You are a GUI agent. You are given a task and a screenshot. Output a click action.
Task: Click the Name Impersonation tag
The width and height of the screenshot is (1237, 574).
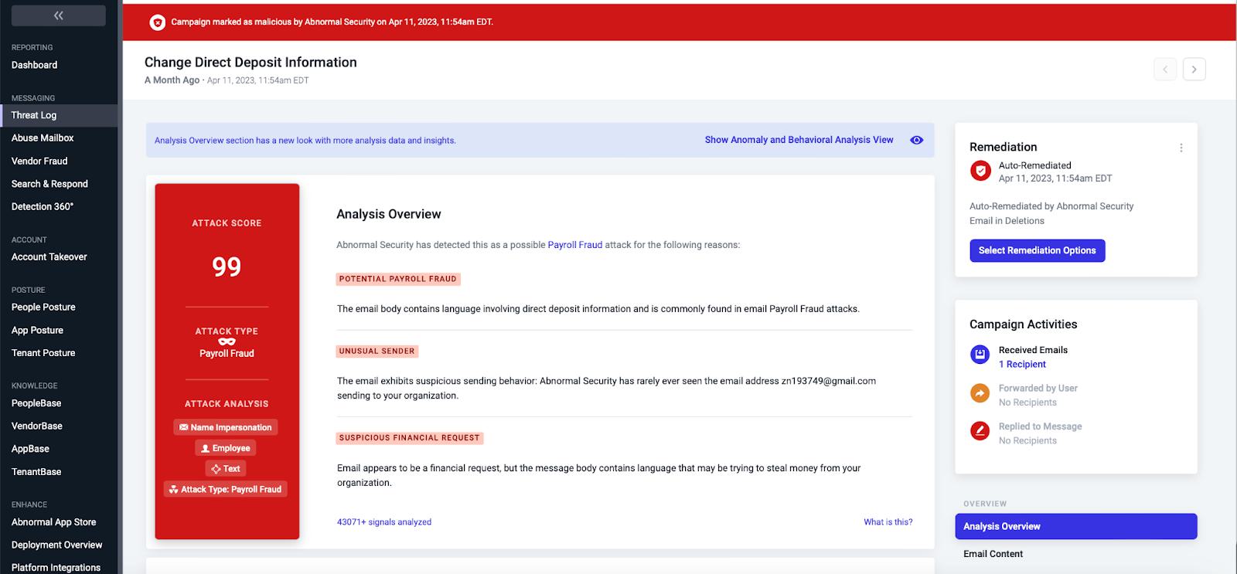click(x=226, y=427)
